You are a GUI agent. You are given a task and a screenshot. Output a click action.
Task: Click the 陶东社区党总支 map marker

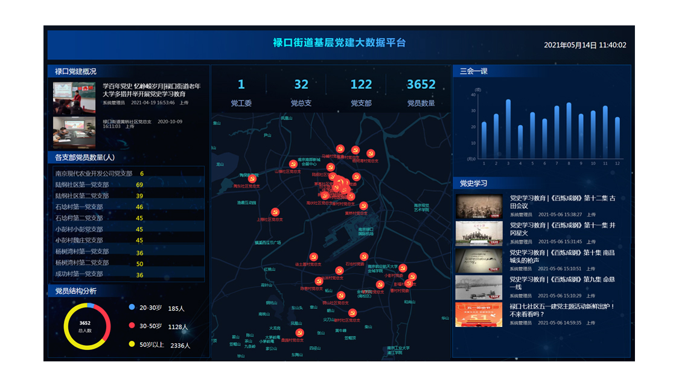(252, 179)
